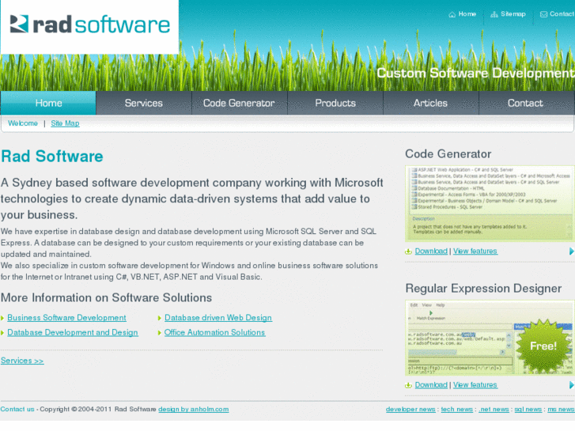Click the Rad Software page heading
575x431 pixels.
pyautogui.click(x=52, y=157)
